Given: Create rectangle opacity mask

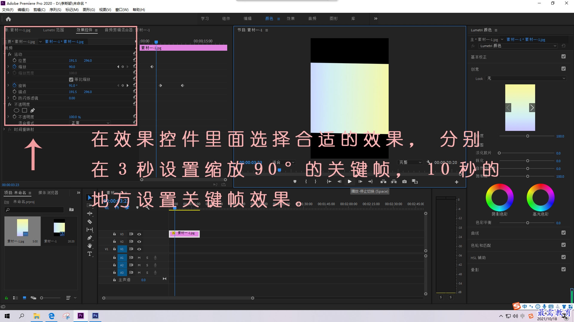Looking at the screenshot, I should tap(25, 110).
